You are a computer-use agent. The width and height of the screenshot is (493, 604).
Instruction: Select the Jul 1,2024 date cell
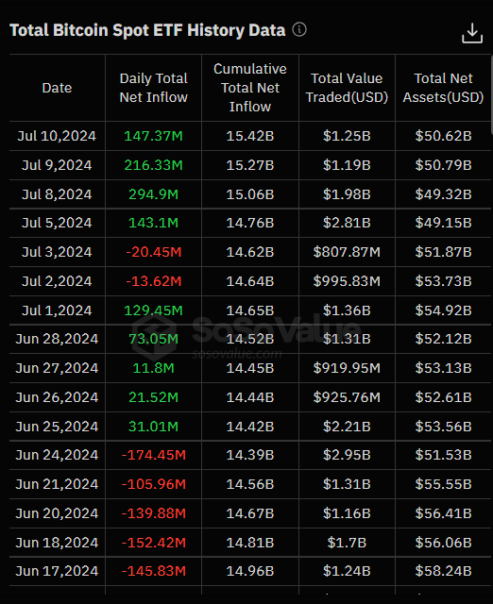click(x=57, y=310)
